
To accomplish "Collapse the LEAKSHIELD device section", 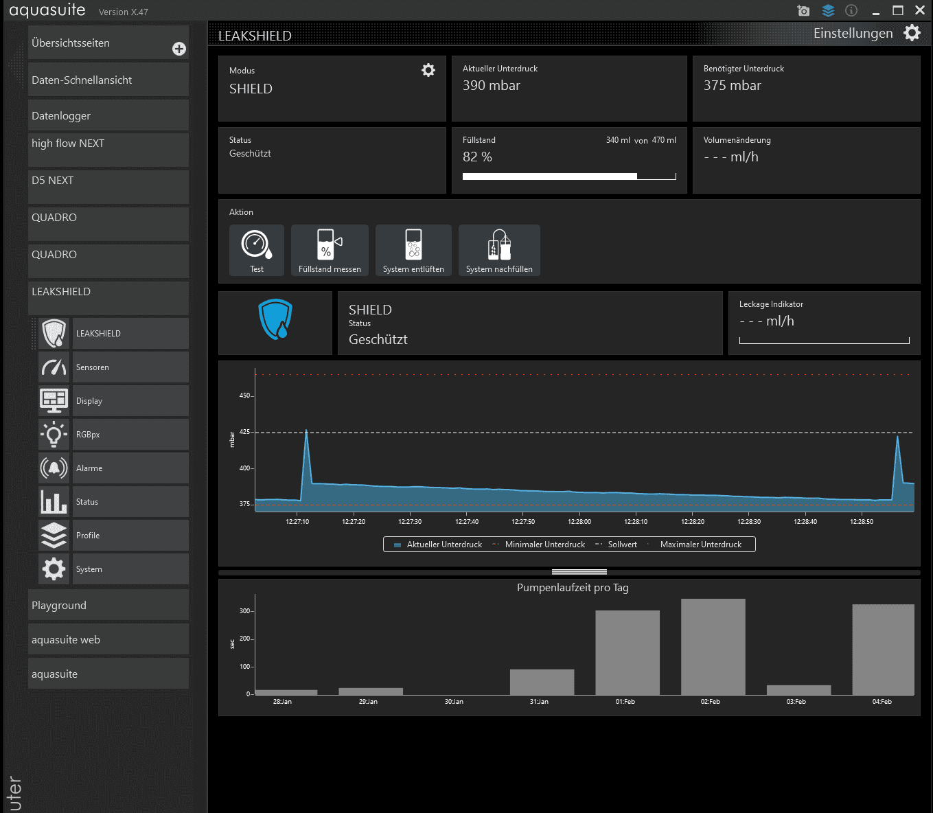I will coord(108,298).
